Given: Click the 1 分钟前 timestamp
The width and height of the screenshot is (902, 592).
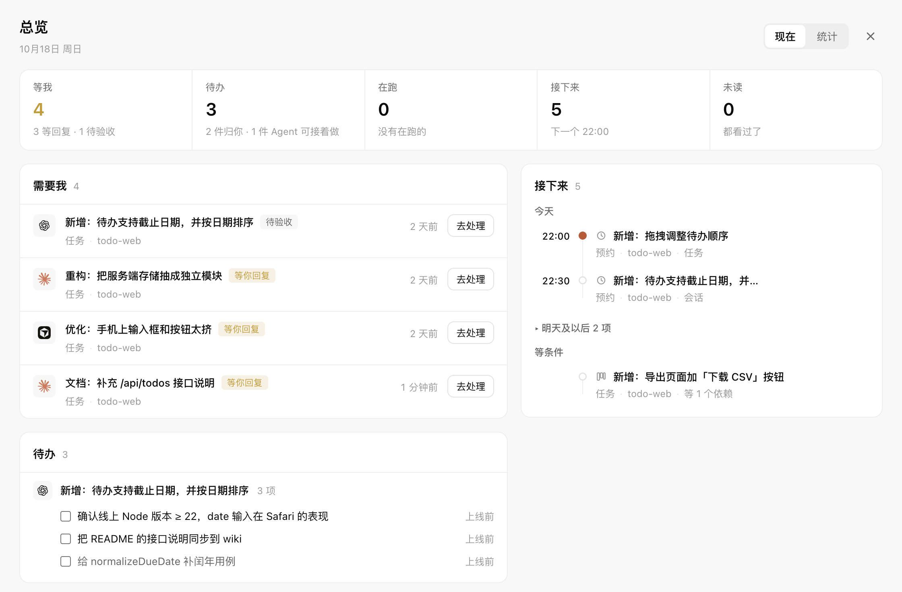Looking at the screenshot, I should tap(419, 387).
